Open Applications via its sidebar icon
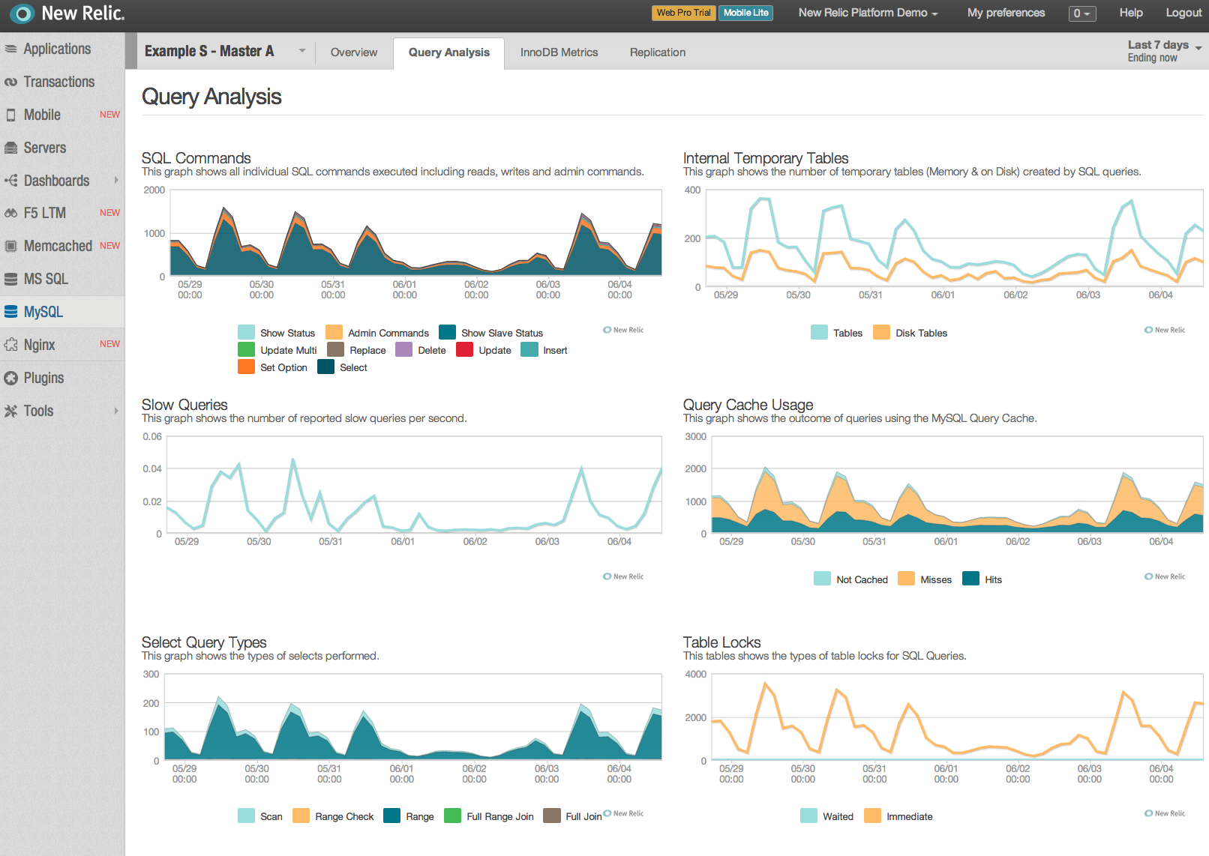 (10, 49)
